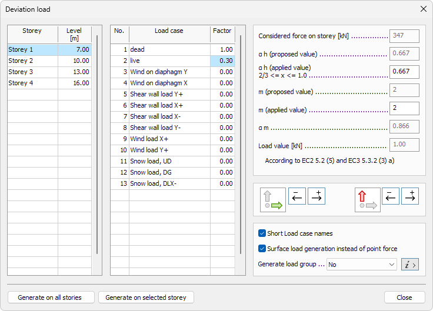
Task: Click minus left arrow beside green direction icon
Action: click(297, 196)
